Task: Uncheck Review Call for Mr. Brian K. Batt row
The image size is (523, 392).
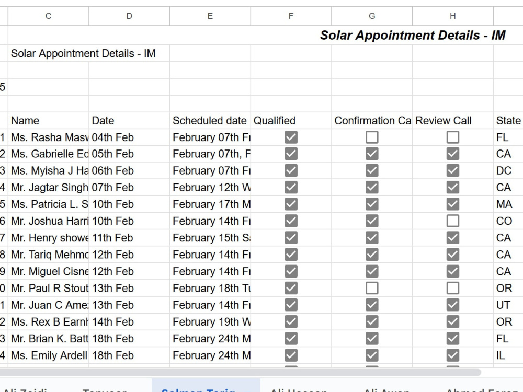Action: point(452,338)
